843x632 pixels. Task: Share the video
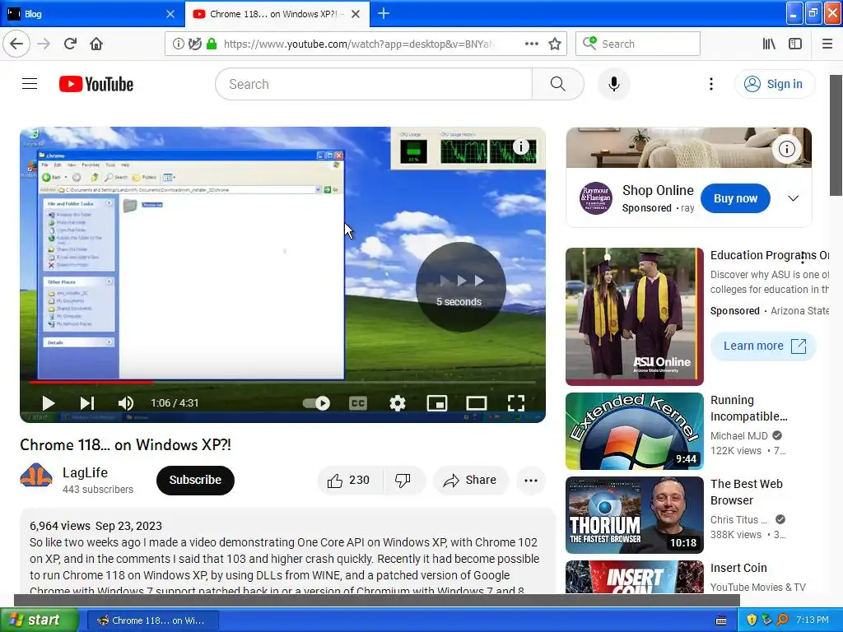[470, 480]
